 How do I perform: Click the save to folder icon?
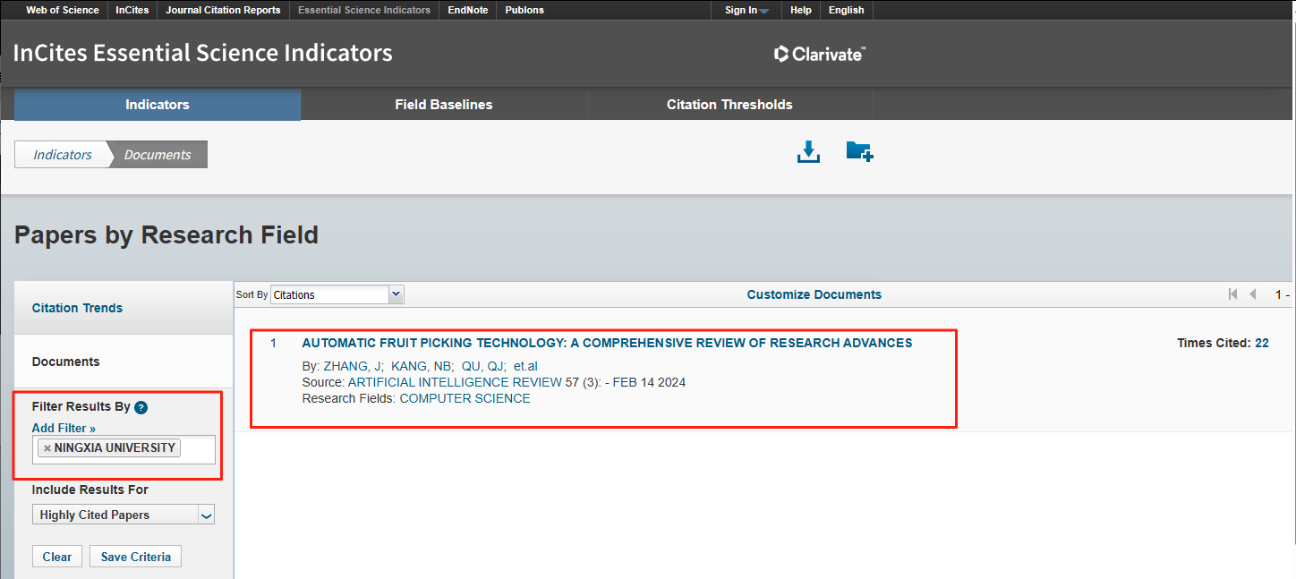click(x=859, y=152)
